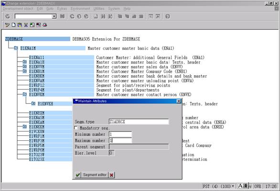Click the Segment editor button
The image size is (280, 191).
(x=95, y=175)
